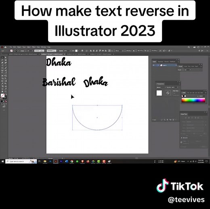Click the taskbar search box
This screenshot has width=210, height=209.
click(x=21, y=161)
